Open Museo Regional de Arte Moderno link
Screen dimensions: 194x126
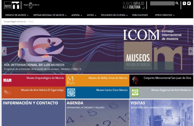(x=171, y=90)
